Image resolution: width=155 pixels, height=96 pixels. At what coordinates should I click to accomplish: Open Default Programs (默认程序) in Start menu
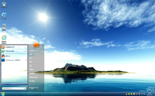tap(32, 81)
